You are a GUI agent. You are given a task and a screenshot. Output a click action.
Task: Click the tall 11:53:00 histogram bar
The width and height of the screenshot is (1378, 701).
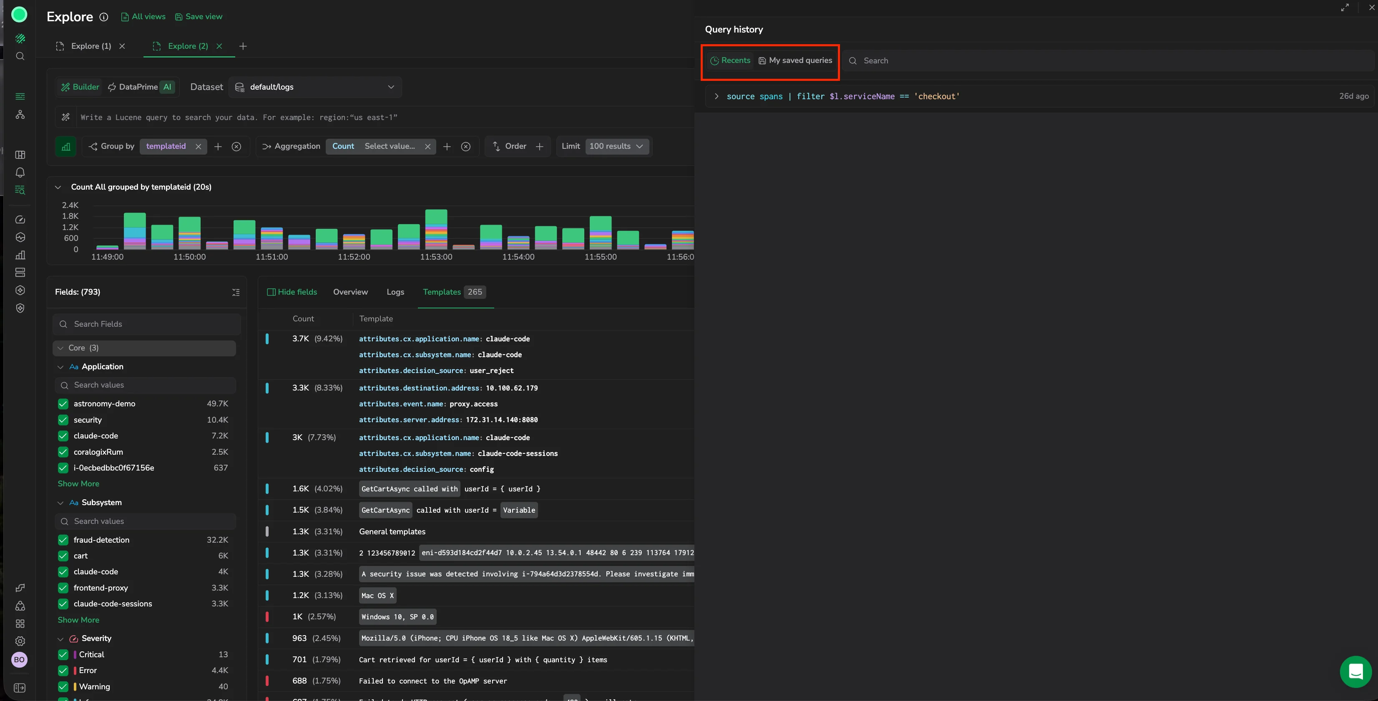pos(436,229)
